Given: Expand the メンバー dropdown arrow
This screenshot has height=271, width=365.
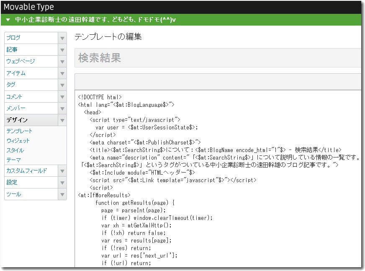Looking at the screenshot, I should (62, 108).
